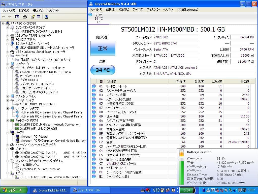Click the CrystalDiskInfo temperature tray icon showing 34
The height and width of the screenshot is (194, 258).
click(213, 190)
